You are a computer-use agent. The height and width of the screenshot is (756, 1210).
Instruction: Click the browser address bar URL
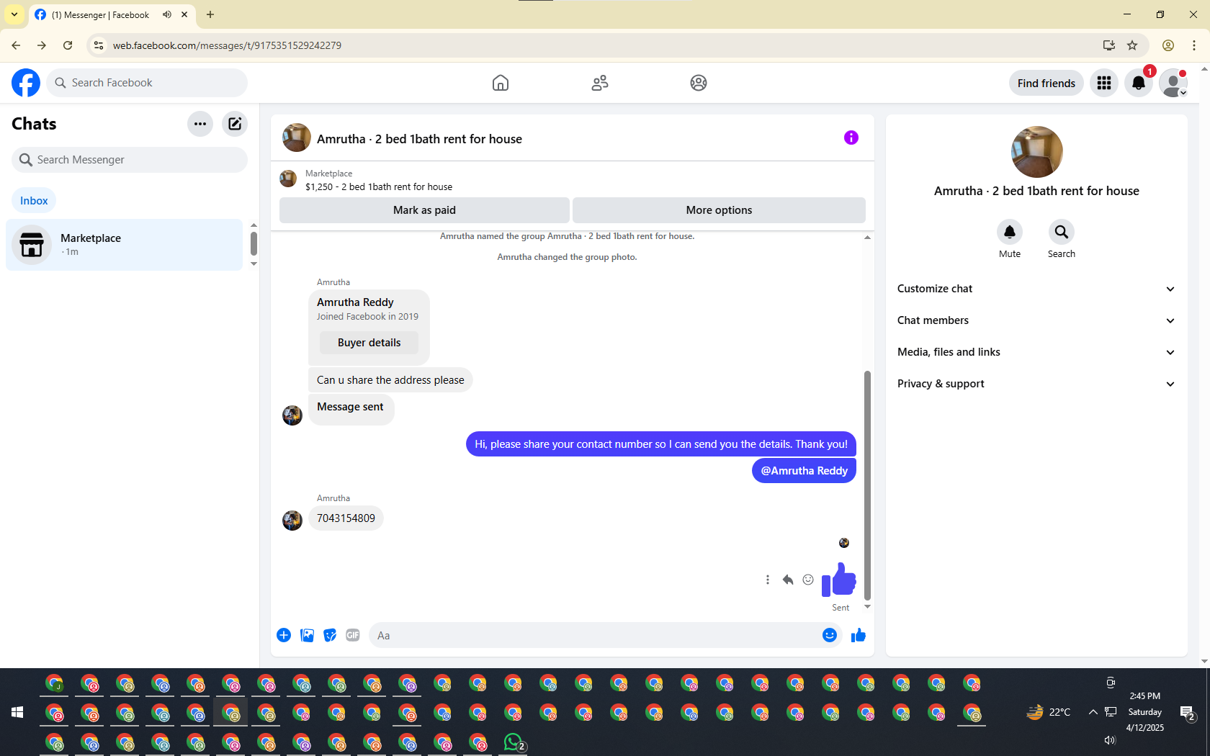(x=227, y=45)
